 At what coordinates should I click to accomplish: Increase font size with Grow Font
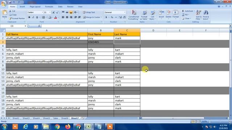tap(54, 12)
